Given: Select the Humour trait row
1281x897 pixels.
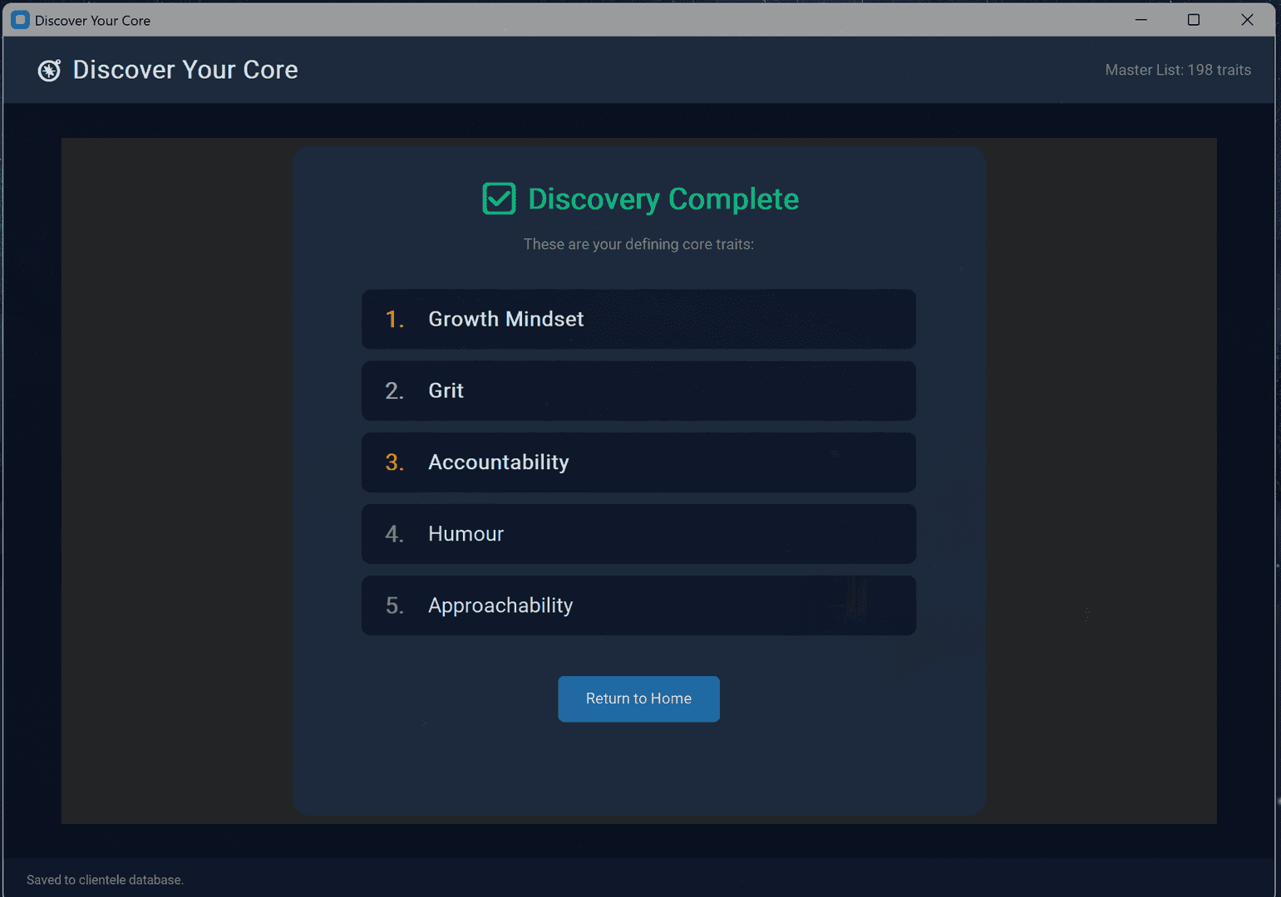Looking at the screenshot, I should point(638,534).
